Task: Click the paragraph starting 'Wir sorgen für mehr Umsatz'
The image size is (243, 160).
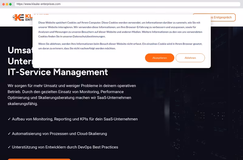Action: pyautogui.click(x=72, y=95)
